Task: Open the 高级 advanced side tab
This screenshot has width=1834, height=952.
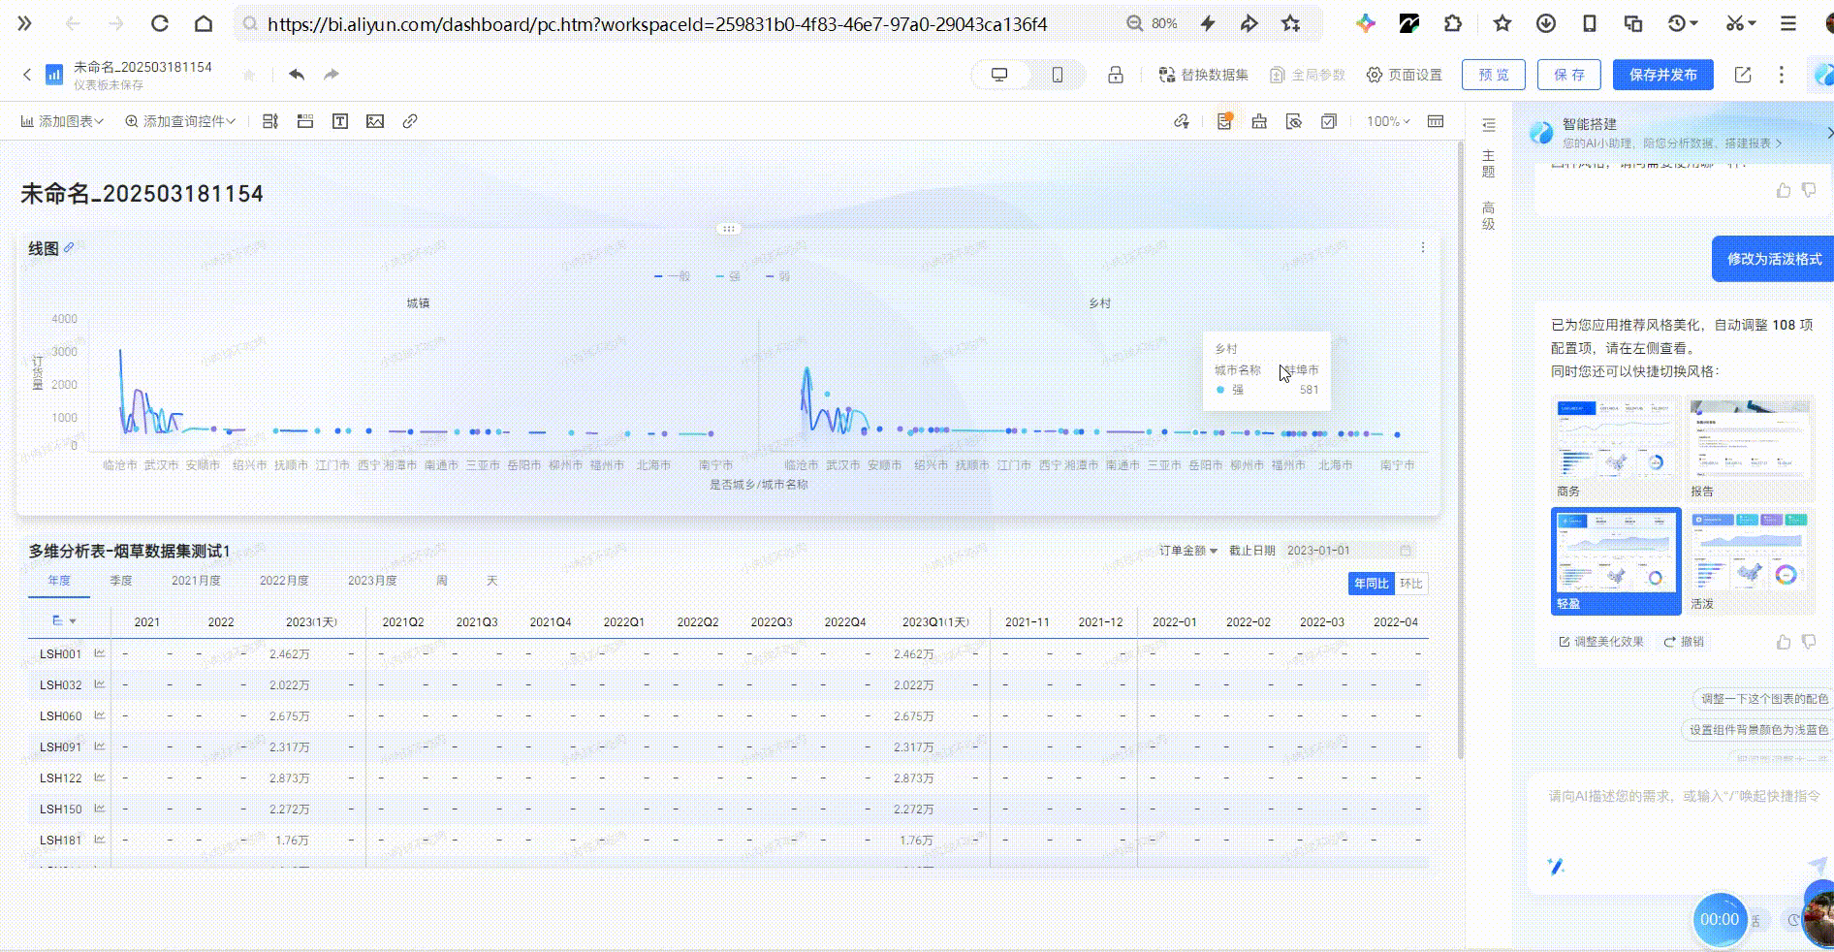Action: (x=1489, y=215)
